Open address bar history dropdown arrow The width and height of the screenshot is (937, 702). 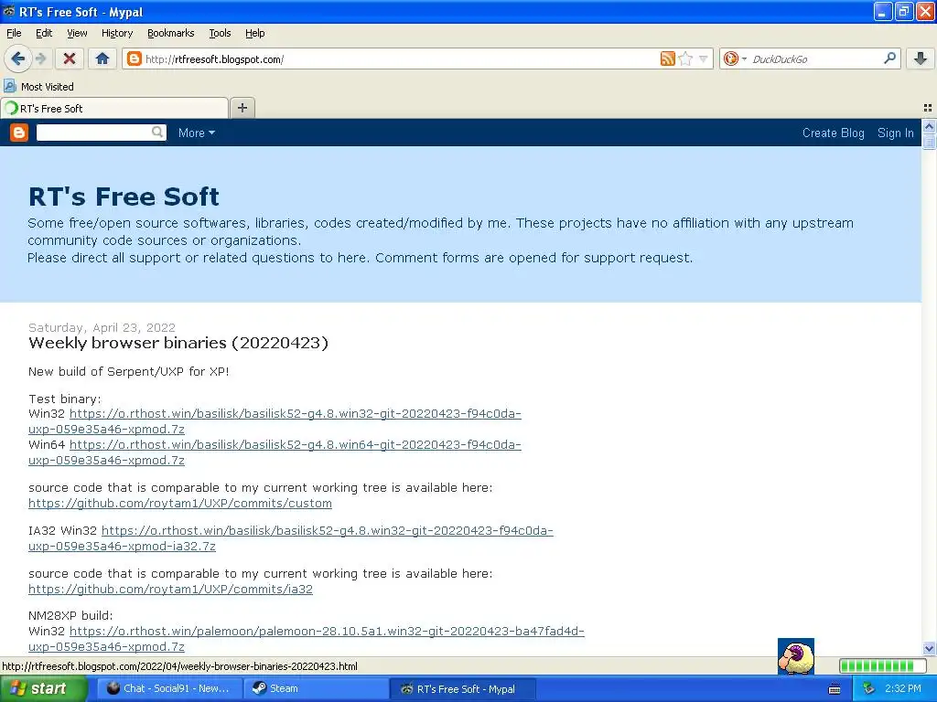pyautogui.click(x=704, y=58)
